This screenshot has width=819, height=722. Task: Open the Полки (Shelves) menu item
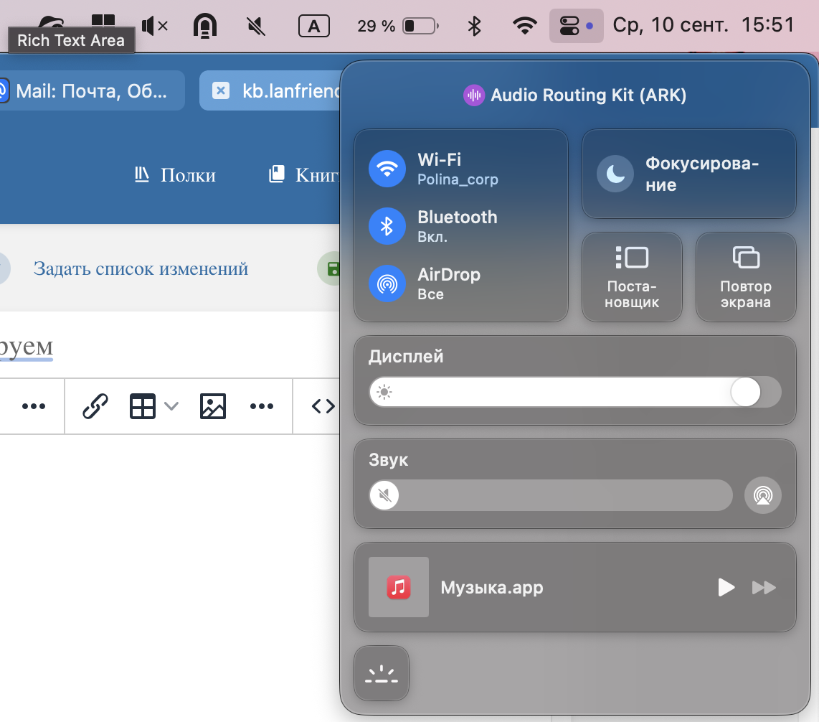pyautogui.click(x=176, y=175)
